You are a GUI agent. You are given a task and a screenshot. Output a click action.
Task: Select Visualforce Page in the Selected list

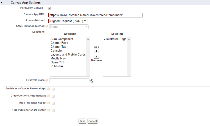[x=115, y=39]
